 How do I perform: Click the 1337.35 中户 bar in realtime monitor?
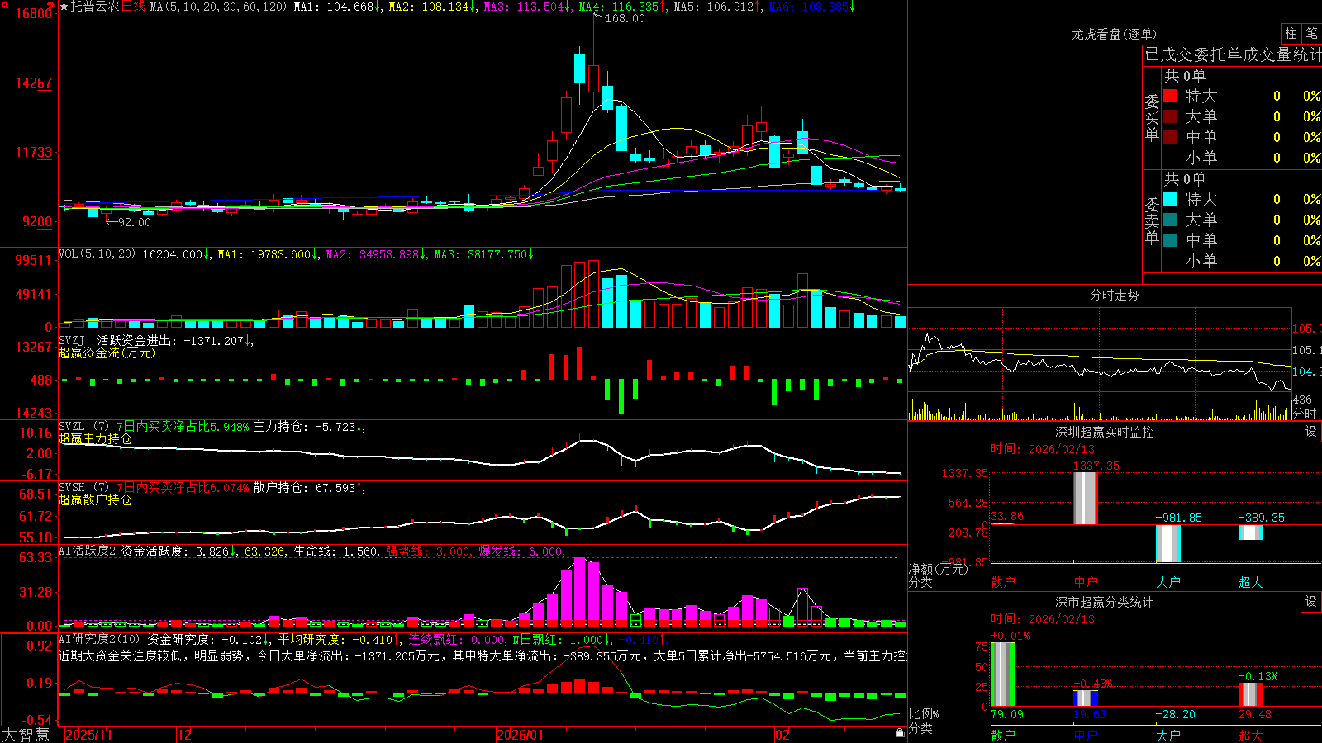(1086, 499)
